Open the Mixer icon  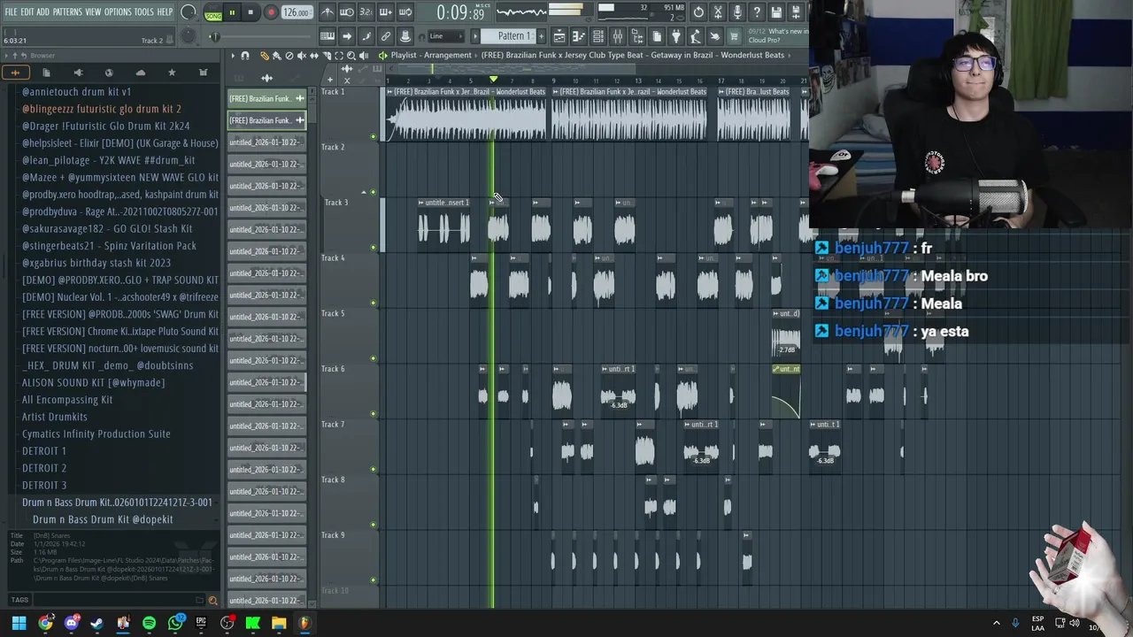[x=617, y=36]
